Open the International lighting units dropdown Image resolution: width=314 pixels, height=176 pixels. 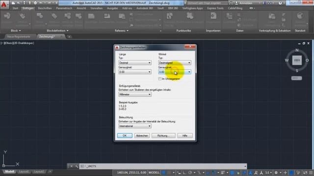135,126
